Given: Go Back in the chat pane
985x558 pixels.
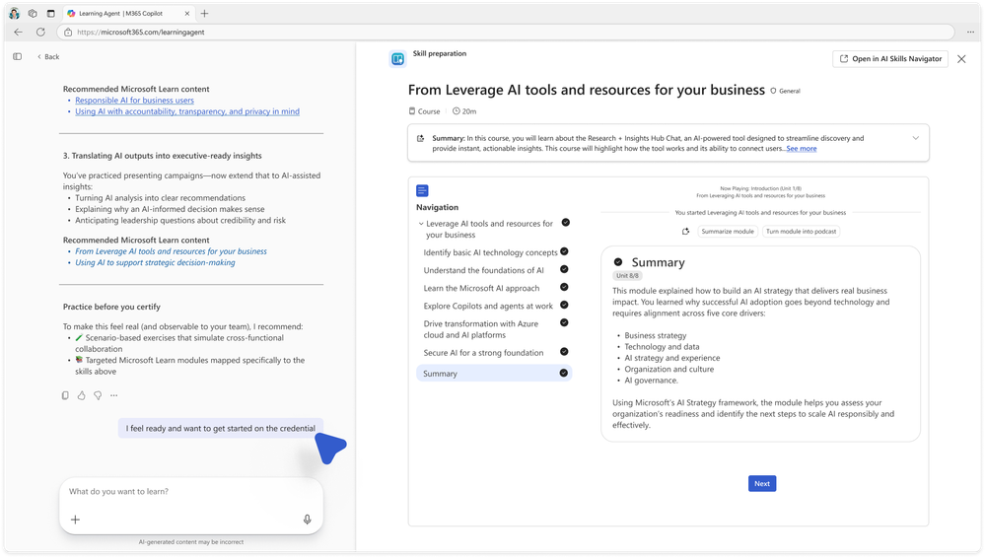Looking at the screenshot, I should (x=48, y=56).
